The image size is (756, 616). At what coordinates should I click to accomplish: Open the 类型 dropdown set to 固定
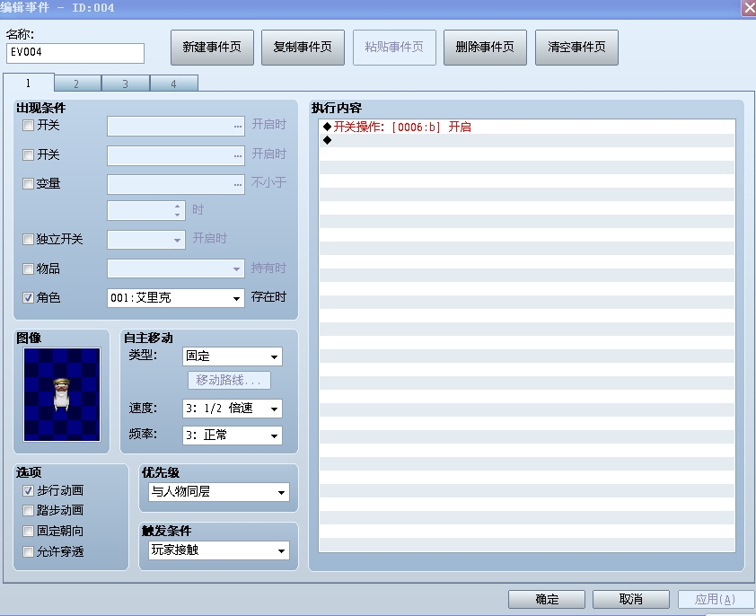[233, 356]
